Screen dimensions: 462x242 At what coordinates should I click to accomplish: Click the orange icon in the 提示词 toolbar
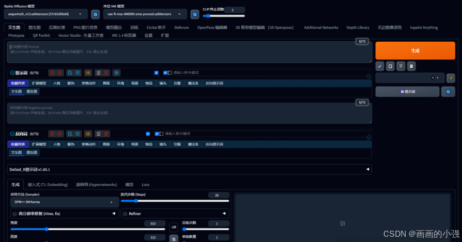tap(88, 73)
